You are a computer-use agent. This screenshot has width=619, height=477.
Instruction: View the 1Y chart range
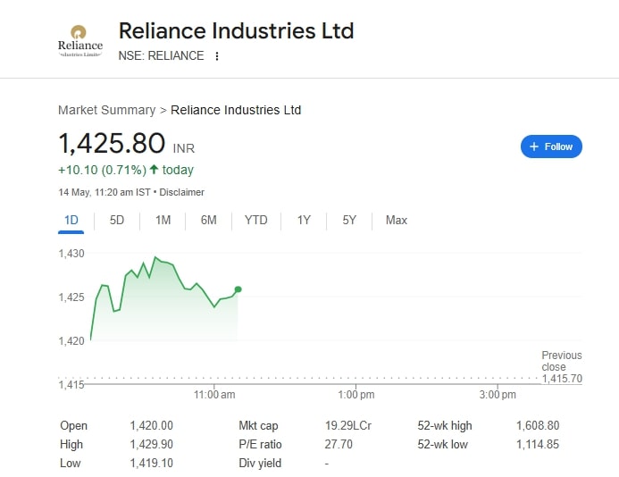point(304,220)
